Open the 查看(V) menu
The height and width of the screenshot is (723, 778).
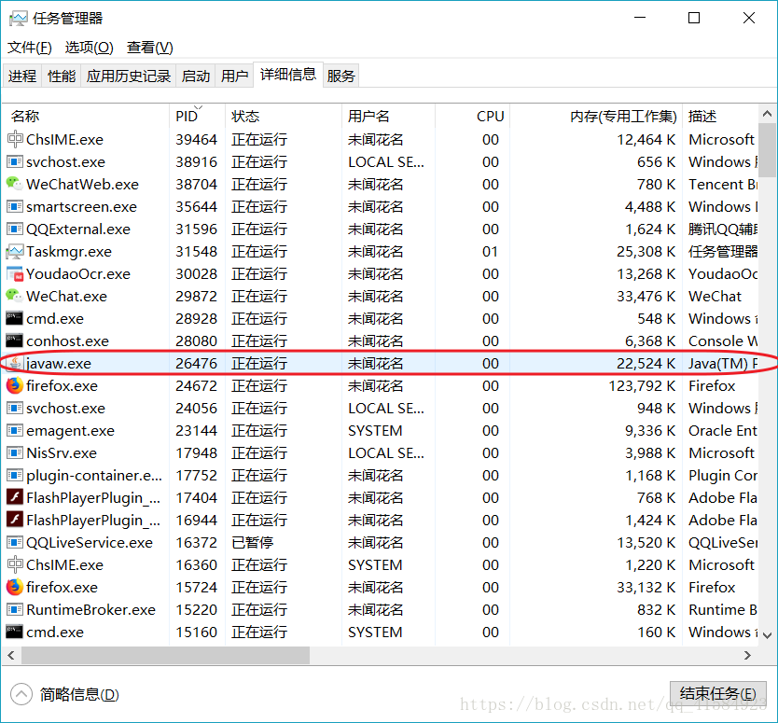click(150, 48)
